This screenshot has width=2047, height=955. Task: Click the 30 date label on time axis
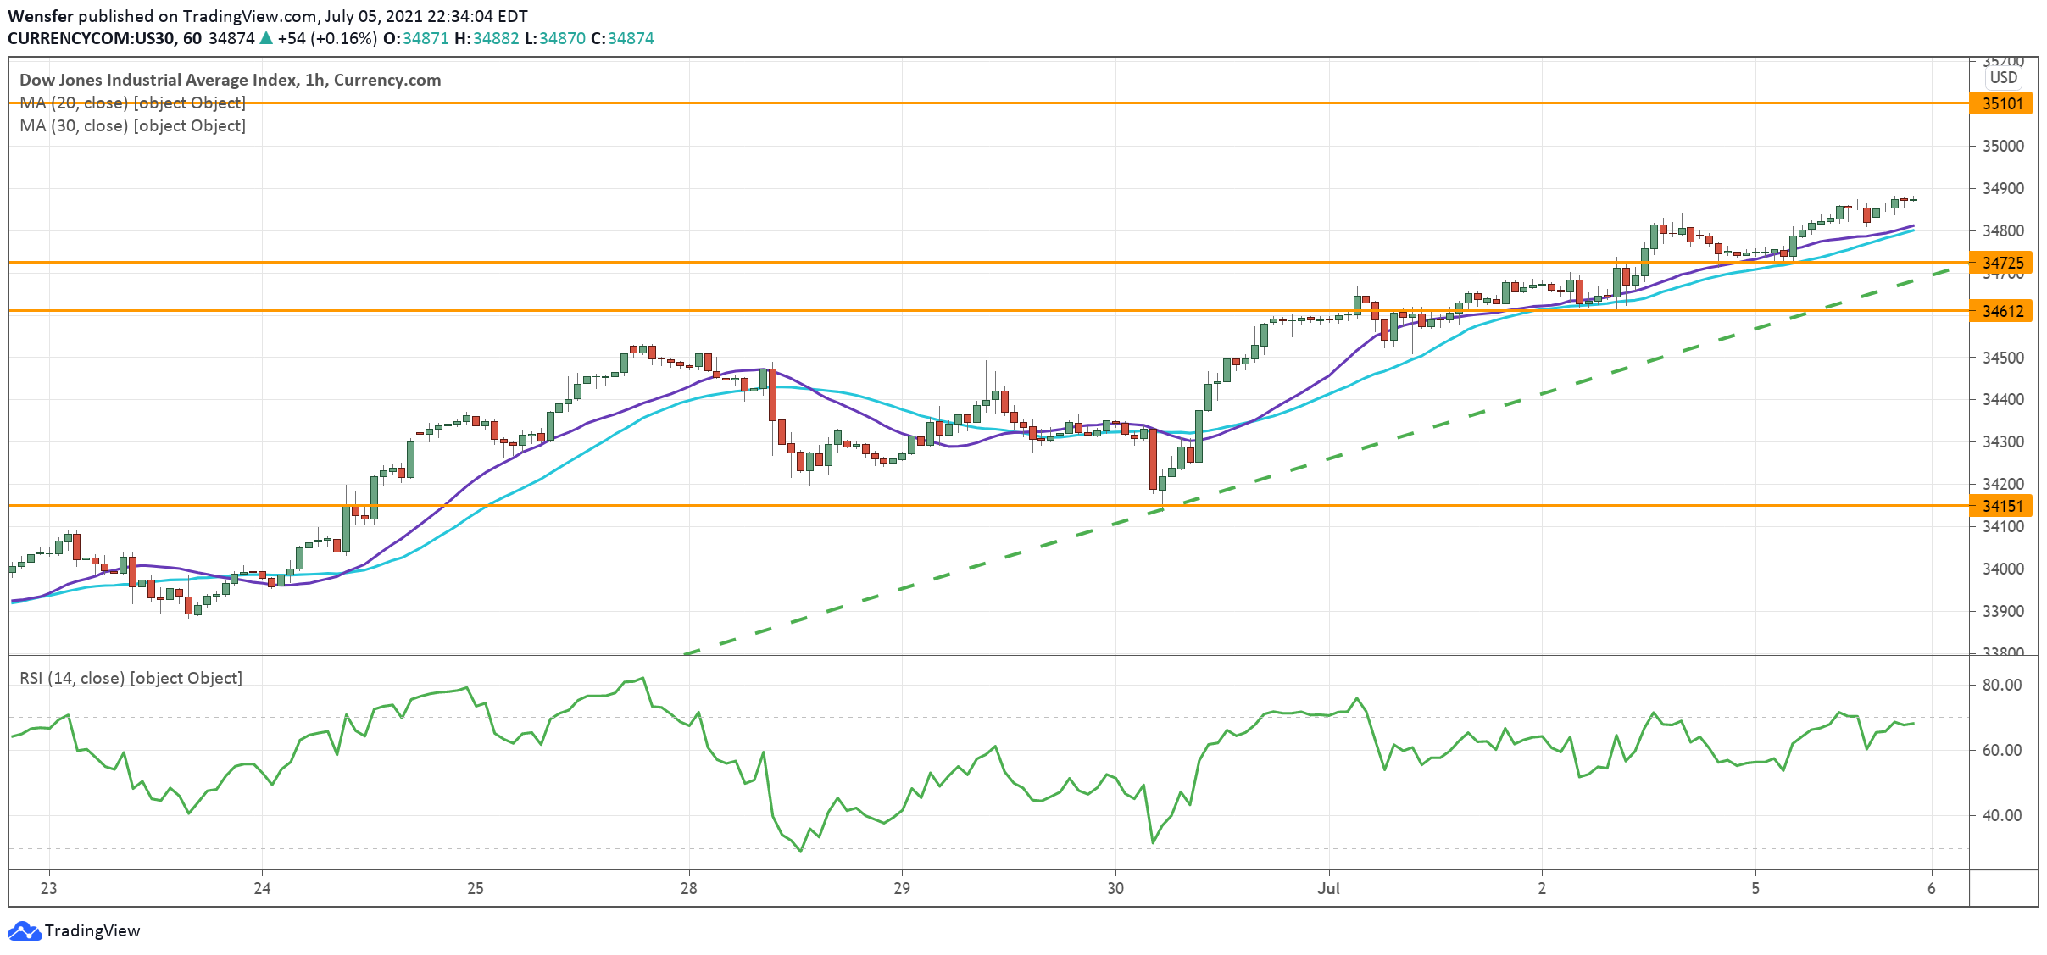[1115, 888]
